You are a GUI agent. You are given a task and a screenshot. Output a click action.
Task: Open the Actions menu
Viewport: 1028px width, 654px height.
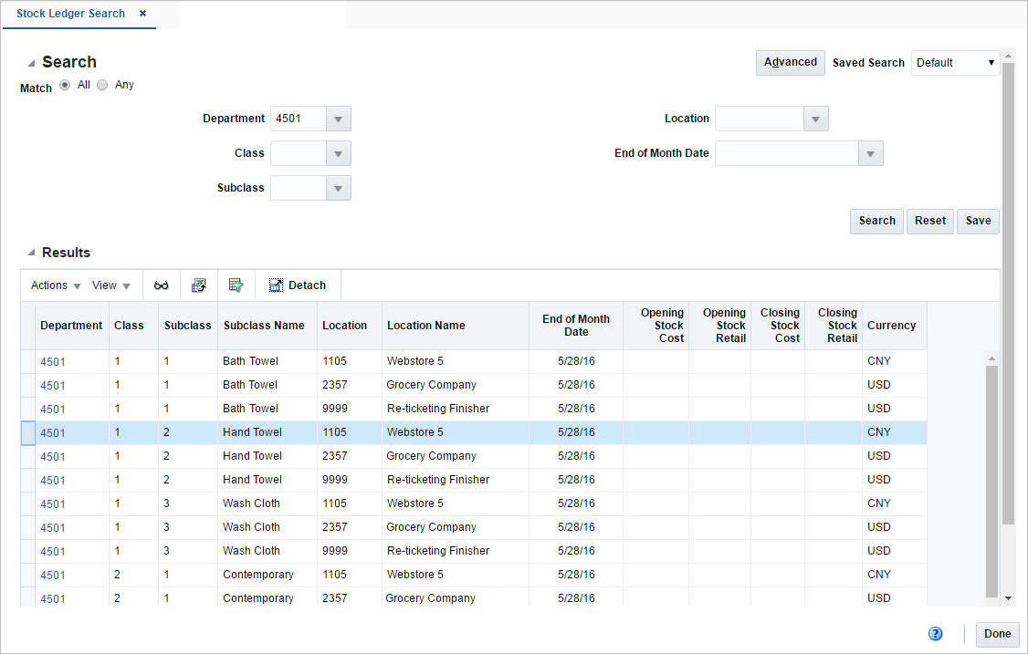coord(54,285)
